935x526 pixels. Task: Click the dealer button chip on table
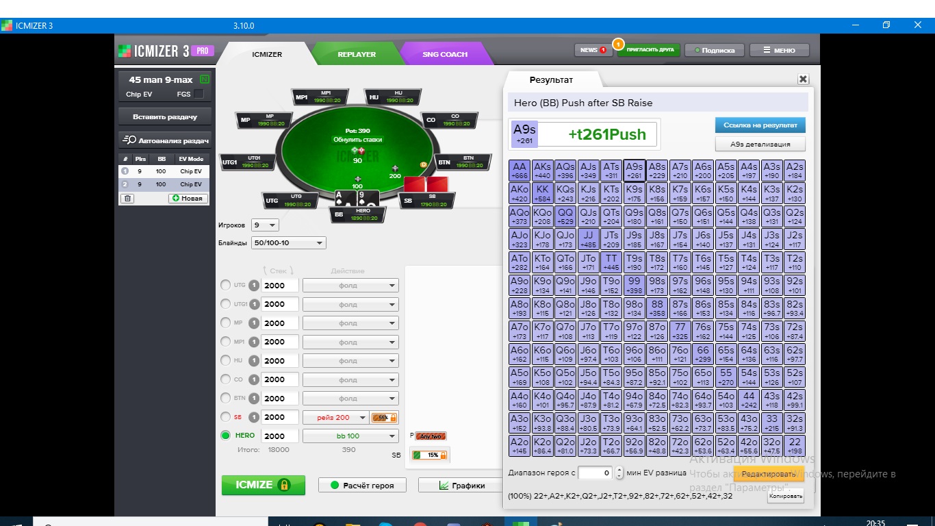424,164
